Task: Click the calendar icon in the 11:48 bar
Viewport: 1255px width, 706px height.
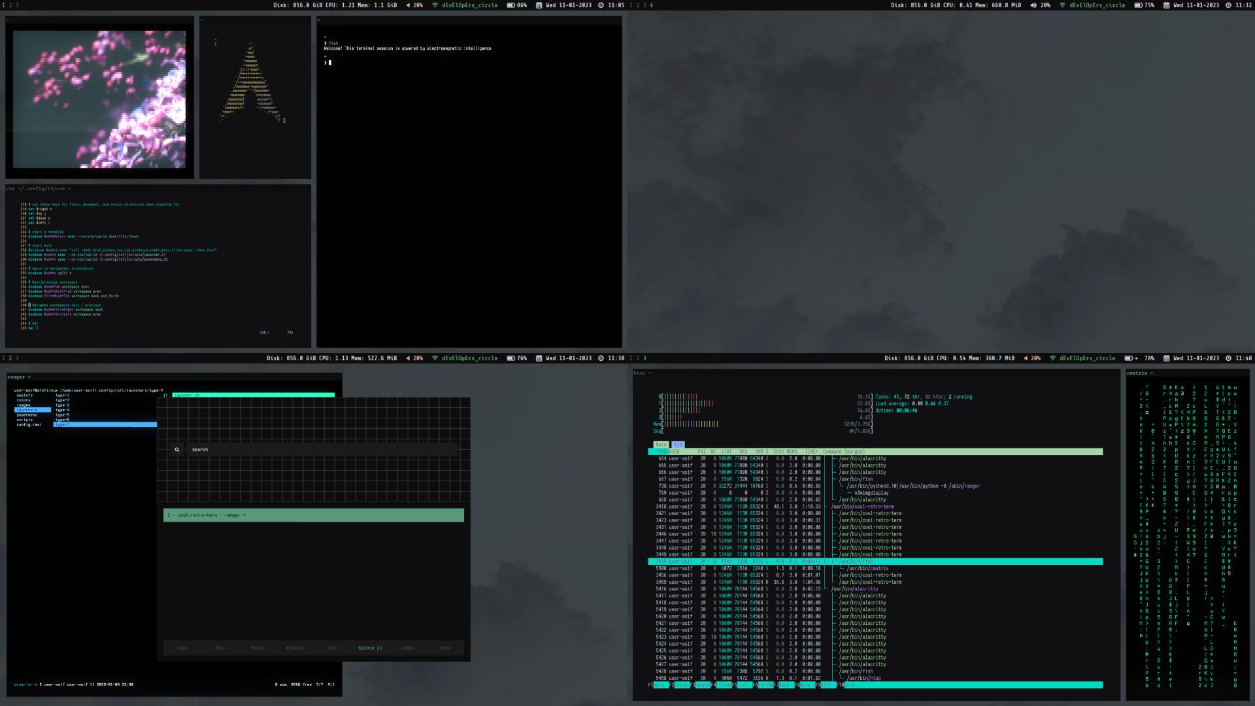Action: [1167, 358]
